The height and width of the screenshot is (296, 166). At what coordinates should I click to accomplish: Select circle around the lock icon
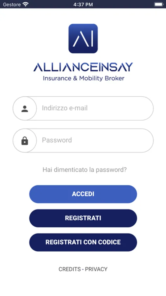coord(25,140)
